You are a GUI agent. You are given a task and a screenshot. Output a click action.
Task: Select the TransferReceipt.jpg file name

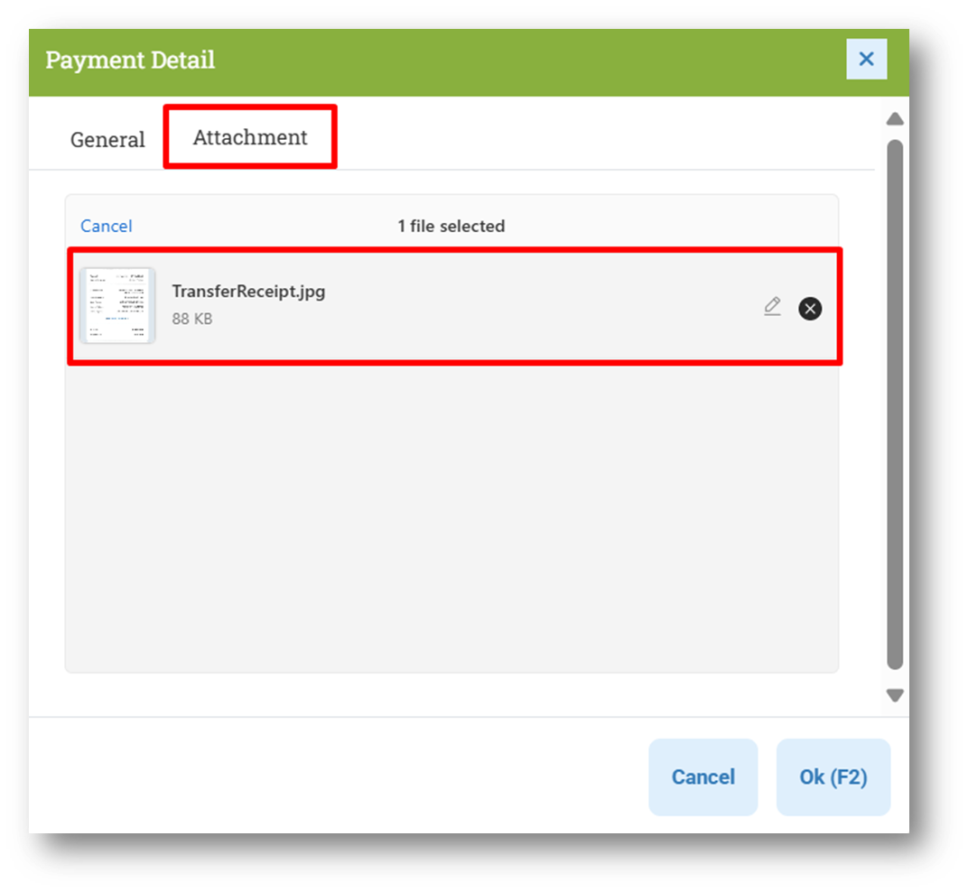[248, 292]
